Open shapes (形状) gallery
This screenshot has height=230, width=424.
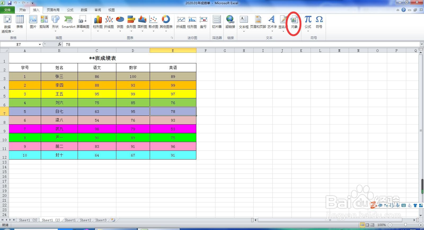tap(55, 24)
